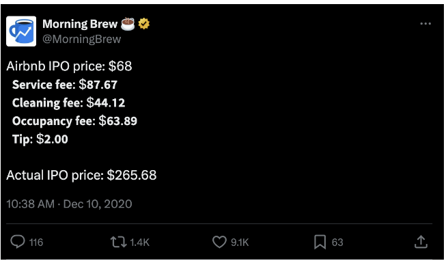Click the reply speech bubble icon
Viewport: 448px width, 261px height.
coord(18,242)
